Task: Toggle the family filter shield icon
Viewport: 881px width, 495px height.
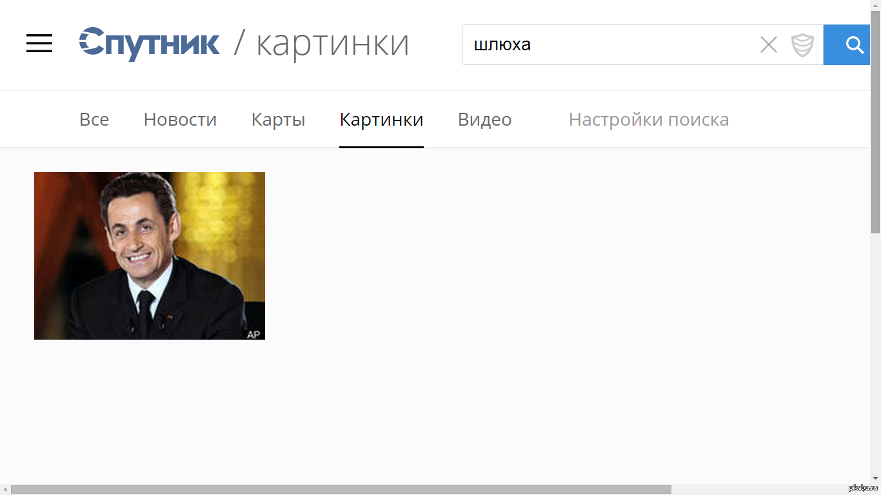Action: [x=802, y=45]
